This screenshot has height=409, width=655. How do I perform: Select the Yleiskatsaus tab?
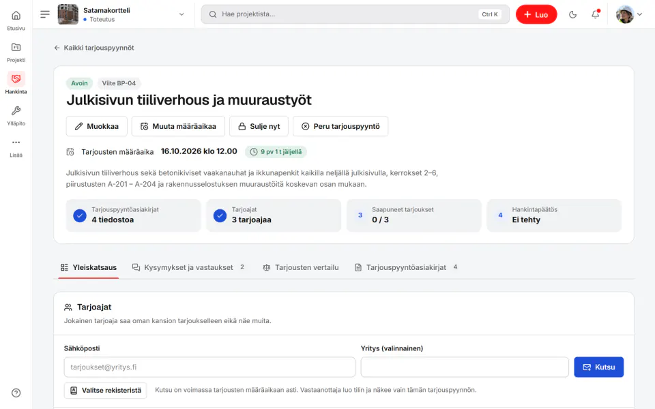tap(89, 267)
